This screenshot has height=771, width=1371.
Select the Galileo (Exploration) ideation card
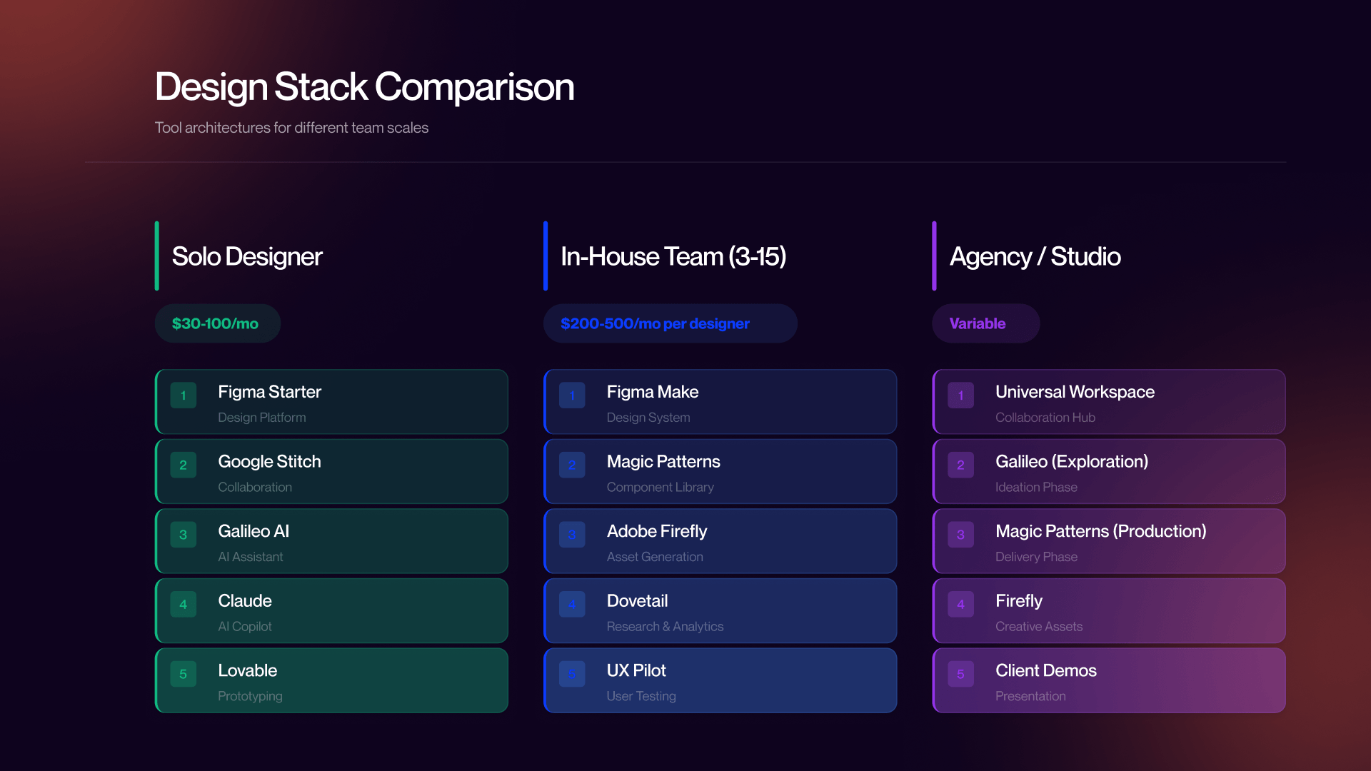pyautogui.click(x=1108, y=471)
